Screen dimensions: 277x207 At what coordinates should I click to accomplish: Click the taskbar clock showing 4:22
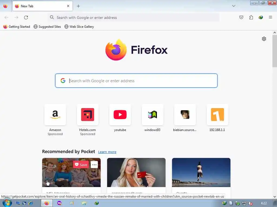pyautogui.click(x=263, y=203)
